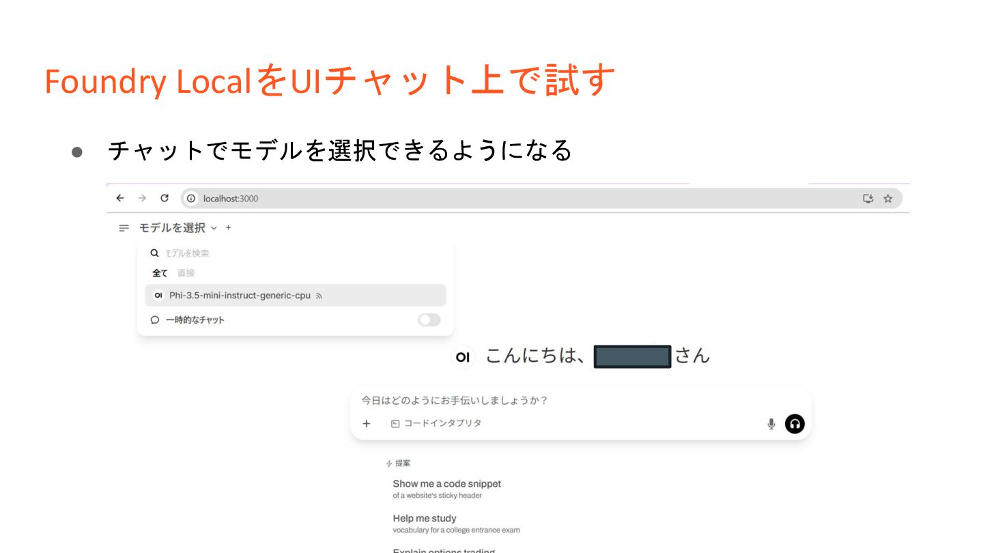This screenshot has width=983, height=553.
Task: Click the OI logo next to greeting
Action: (463, 356)
